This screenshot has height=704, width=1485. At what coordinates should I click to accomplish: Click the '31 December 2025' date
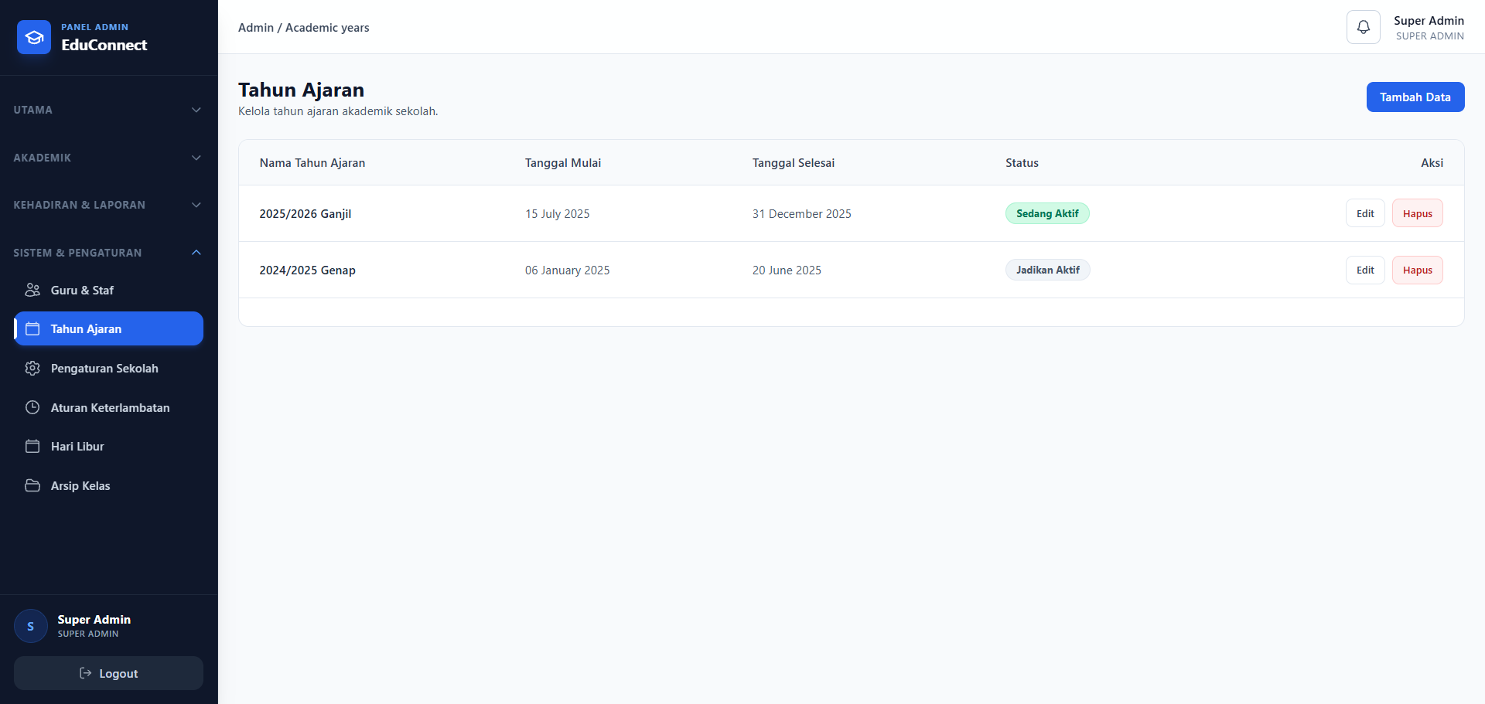tap(801, 214)
